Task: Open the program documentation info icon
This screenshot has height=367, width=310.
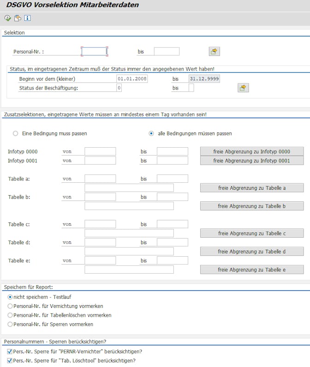Action: pos(27,18)
